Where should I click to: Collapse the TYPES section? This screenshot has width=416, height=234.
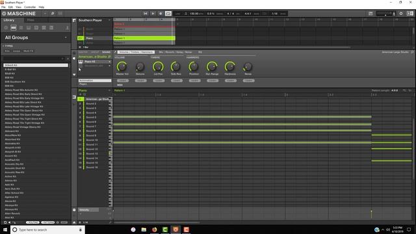click(x=8, y=46)
